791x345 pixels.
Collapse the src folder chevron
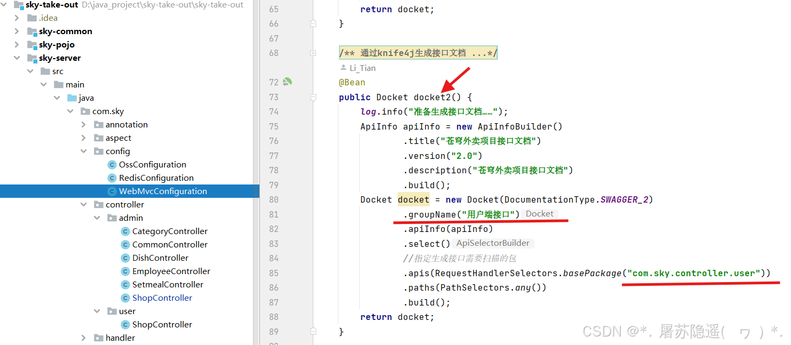click(30, 71)
